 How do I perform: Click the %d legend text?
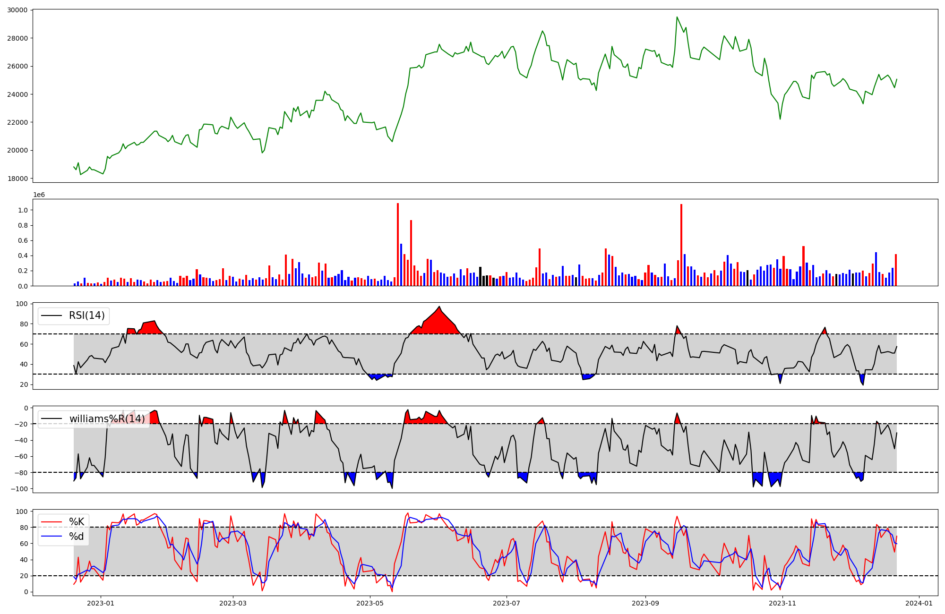[77, 537]
